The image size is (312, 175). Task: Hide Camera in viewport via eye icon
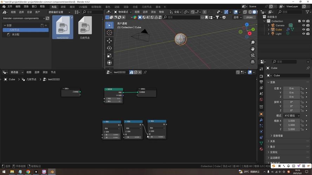pyautogui.click(x=304, y=25)
